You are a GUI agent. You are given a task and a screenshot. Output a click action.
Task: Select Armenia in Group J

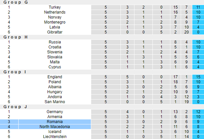tap(55, 117)
